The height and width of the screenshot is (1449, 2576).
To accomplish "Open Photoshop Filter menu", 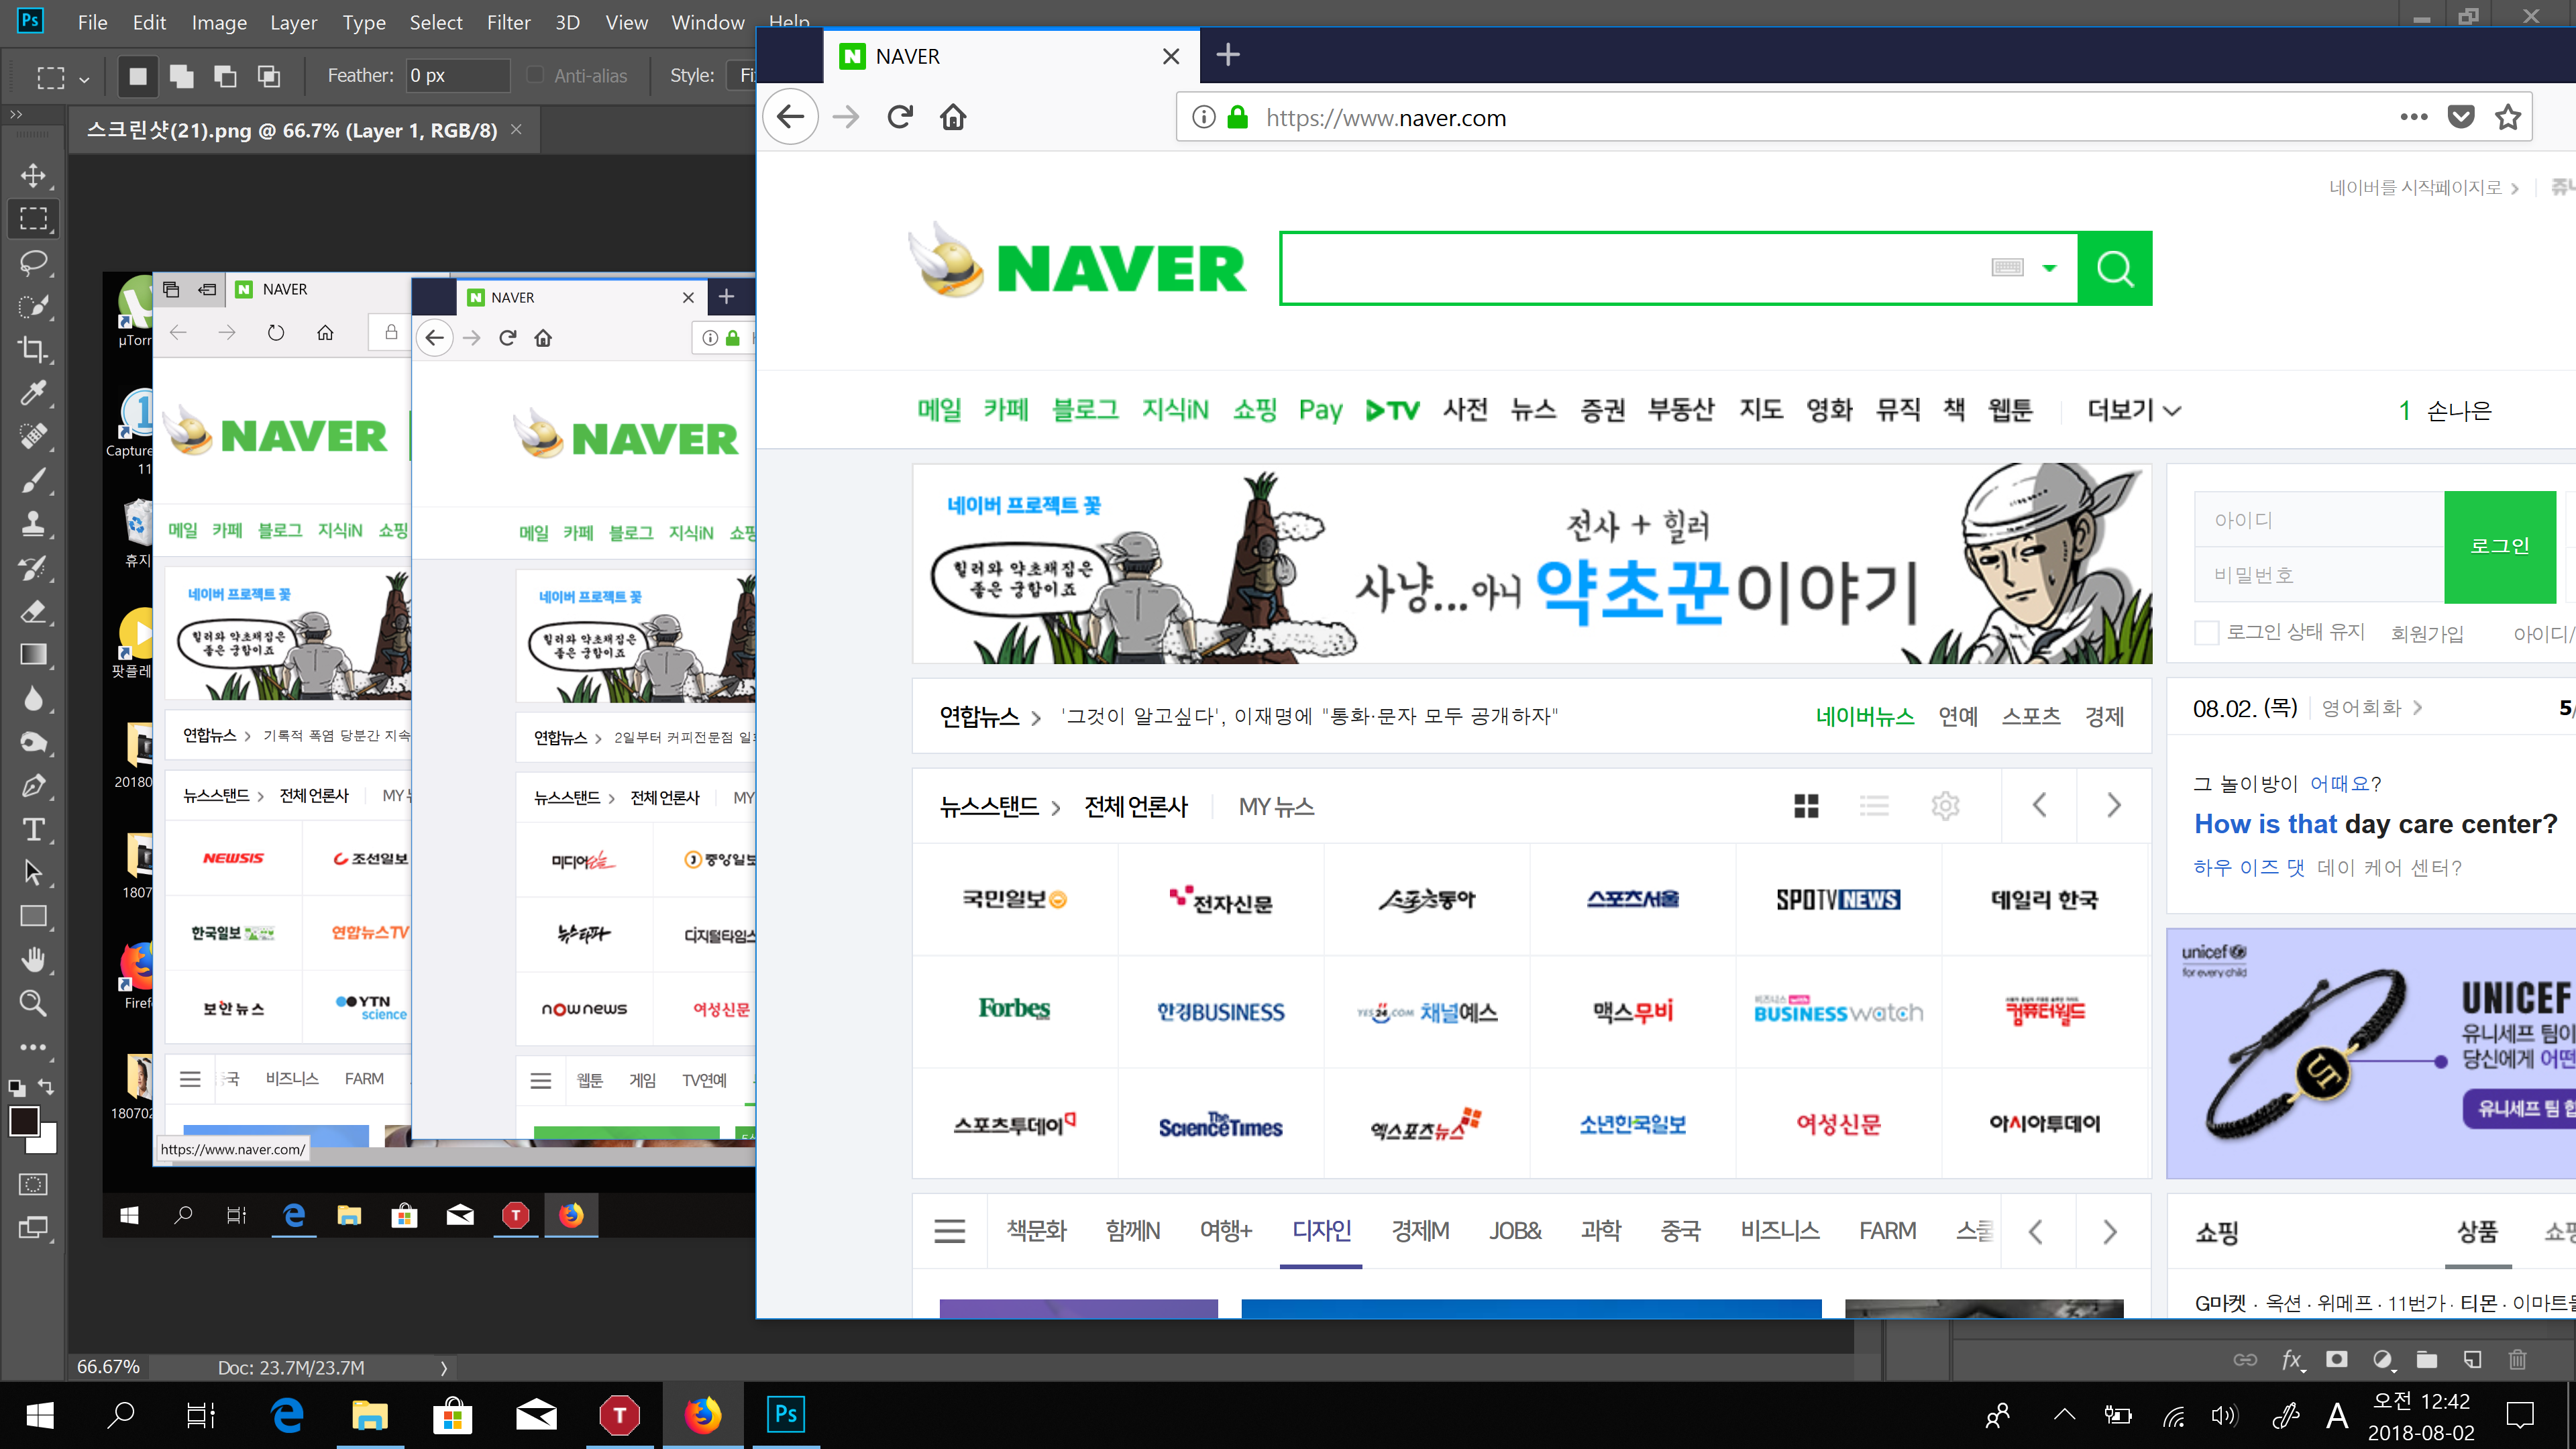I will click(x=508, y=22).
